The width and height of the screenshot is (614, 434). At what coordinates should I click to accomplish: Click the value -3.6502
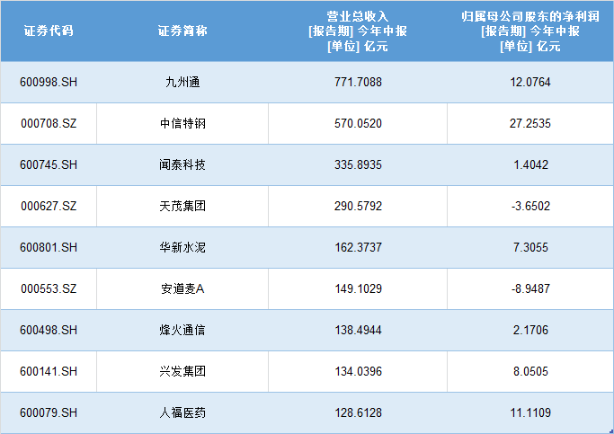pyautogui.click(x=530, y=207)
